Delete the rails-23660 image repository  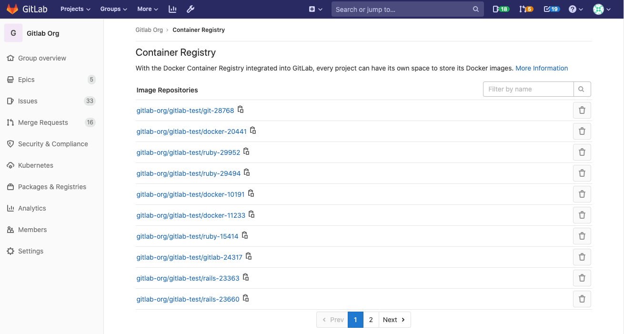582,299
